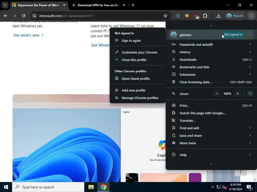Image resolution: width=257 pixels, height=192 pixels.
Task: Select Translate... menu item
Action: tap(211, 121)
